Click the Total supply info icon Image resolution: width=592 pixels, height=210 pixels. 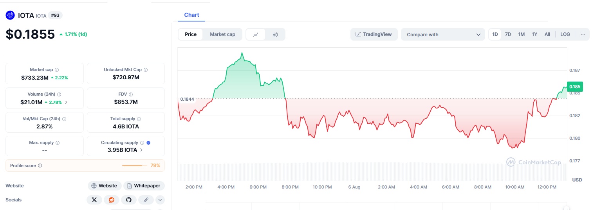[139, 119]
